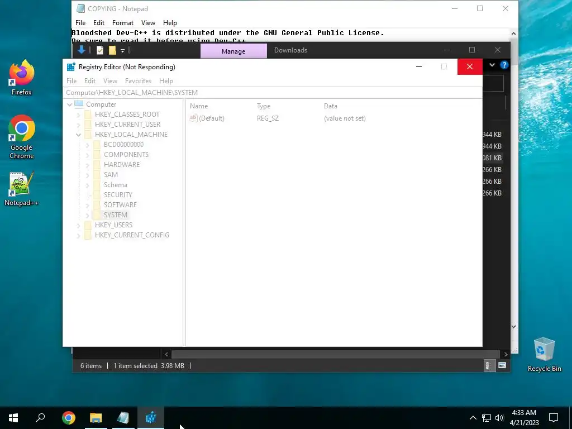The image size is (572, 429).
Task: Select the Manage tab in Explorer
Action: (x=233, y=51)
